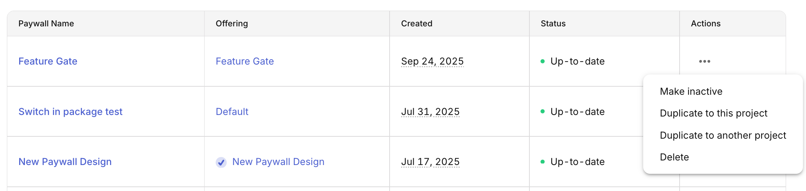Click the three-dot actions icon for Feature Gate

pos(704,62)
